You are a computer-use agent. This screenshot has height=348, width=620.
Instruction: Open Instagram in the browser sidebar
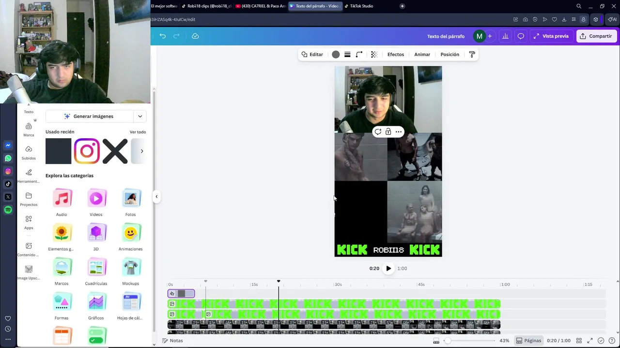tap(8, 171)
